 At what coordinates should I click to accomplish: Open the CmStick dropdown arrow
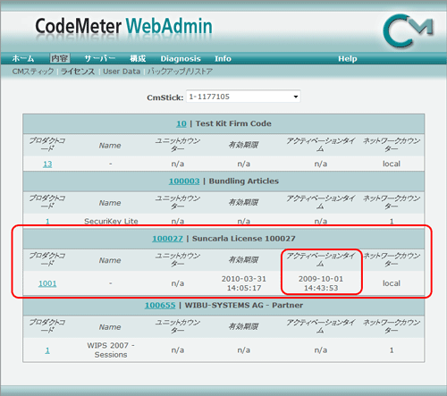tap(296, 97)
